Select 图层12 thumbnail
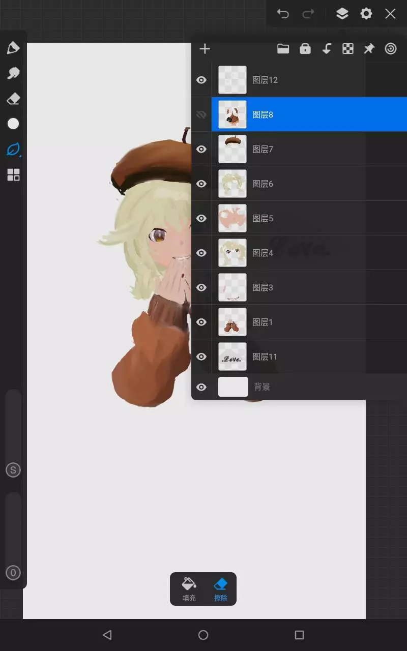407x651 pixels. [232, 80]
